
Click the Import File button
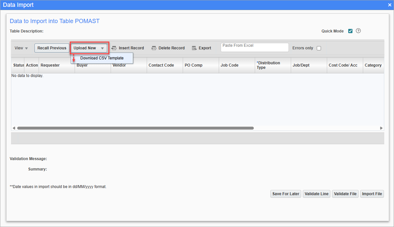tap(372, 194)
